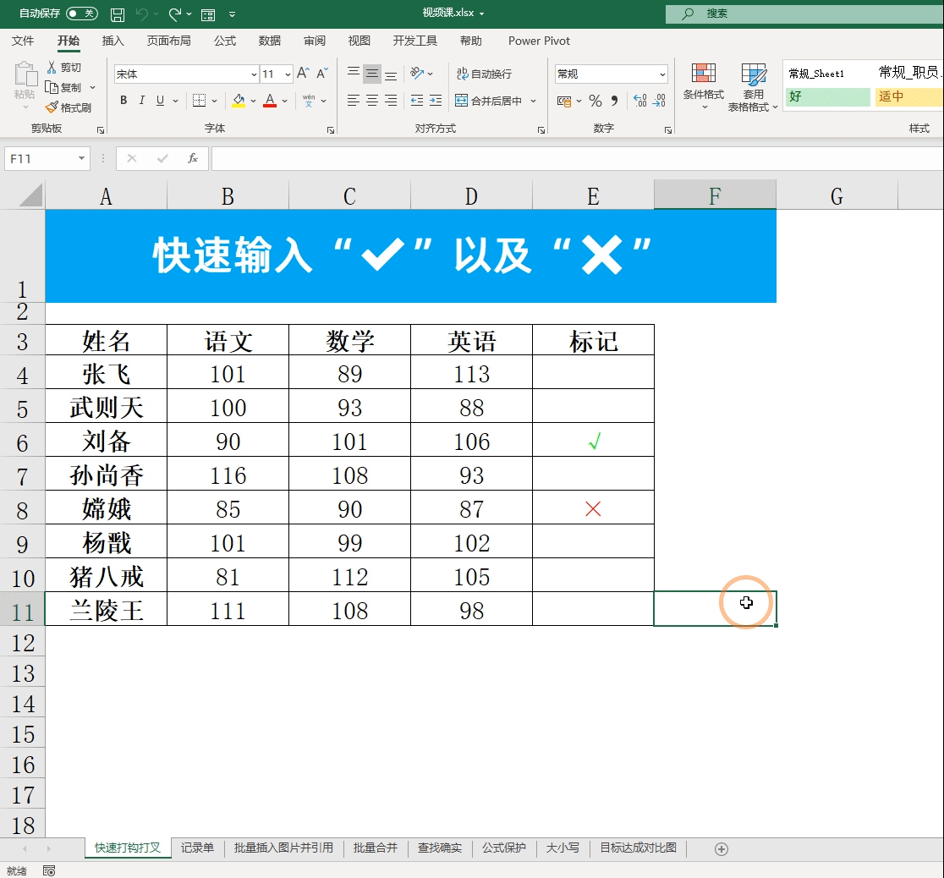944x878 pixels.
Task: Apply percent number style
Action: (596, 100)
